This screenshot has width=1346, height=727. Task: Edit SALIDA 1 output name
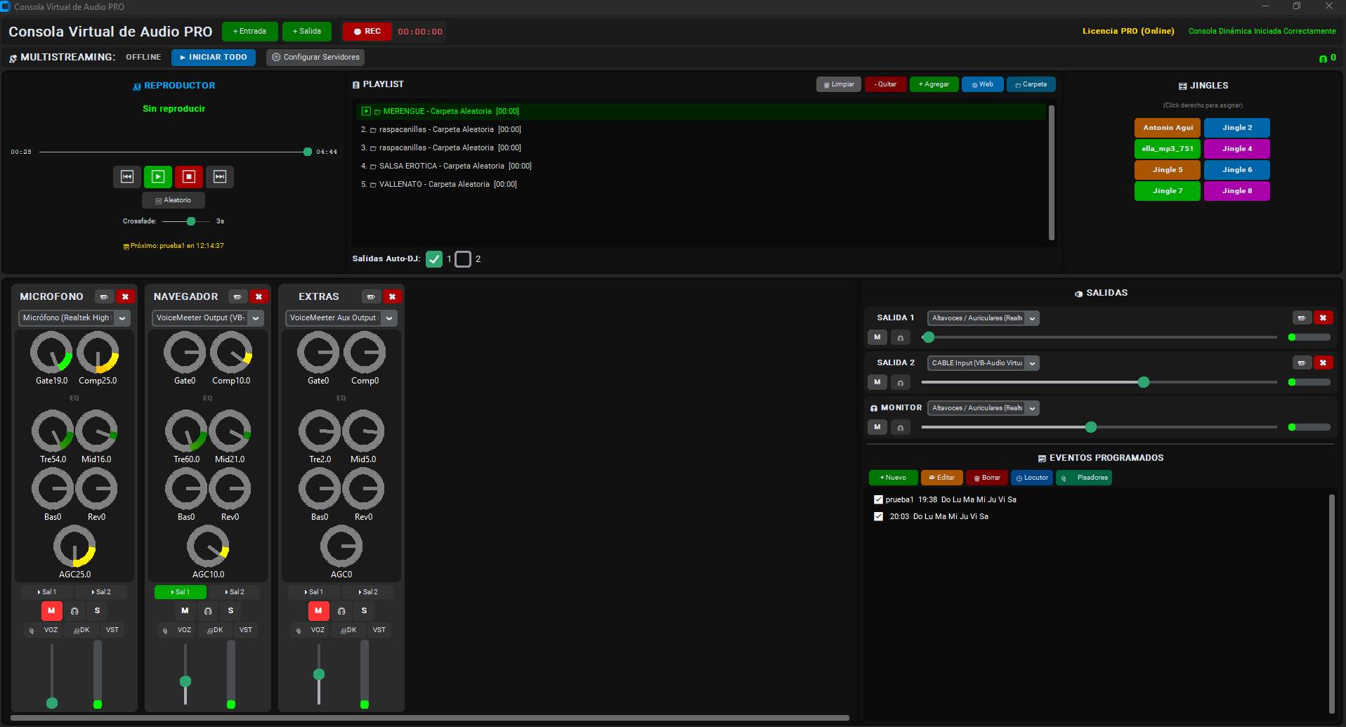point(1302,318)
